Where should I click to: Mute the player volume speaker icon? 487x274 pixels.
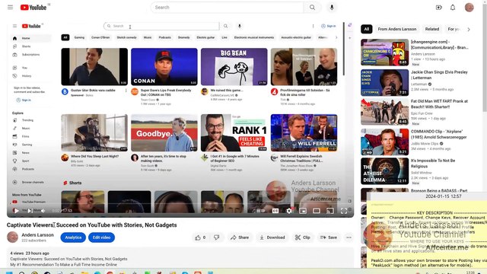tap(43, 211)
